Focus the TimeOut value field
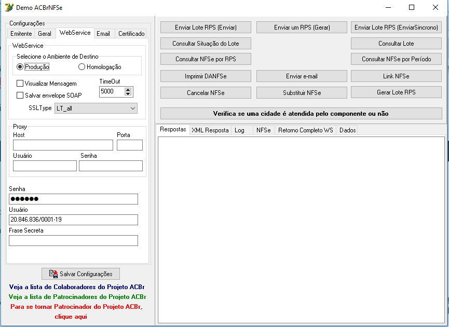Screen dimensions: 449x327 pos(112,91)
